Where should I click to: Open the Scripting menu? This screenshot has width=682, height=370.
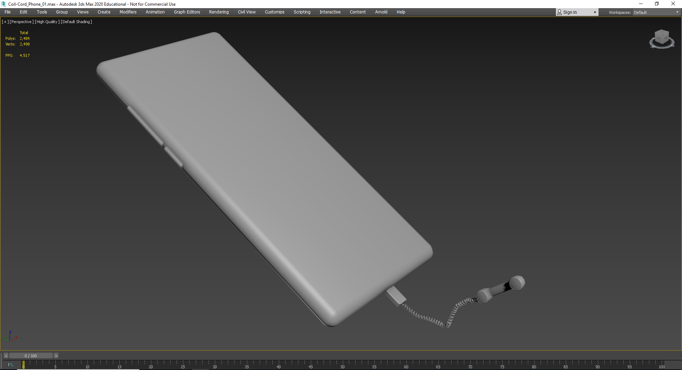(x=302, y=12)
